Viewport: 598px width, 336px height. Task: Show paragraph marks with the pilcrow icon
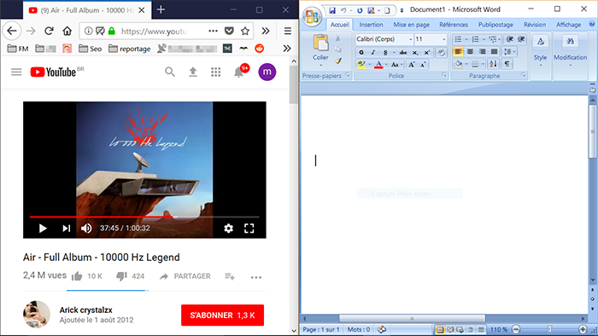point(507,64)
